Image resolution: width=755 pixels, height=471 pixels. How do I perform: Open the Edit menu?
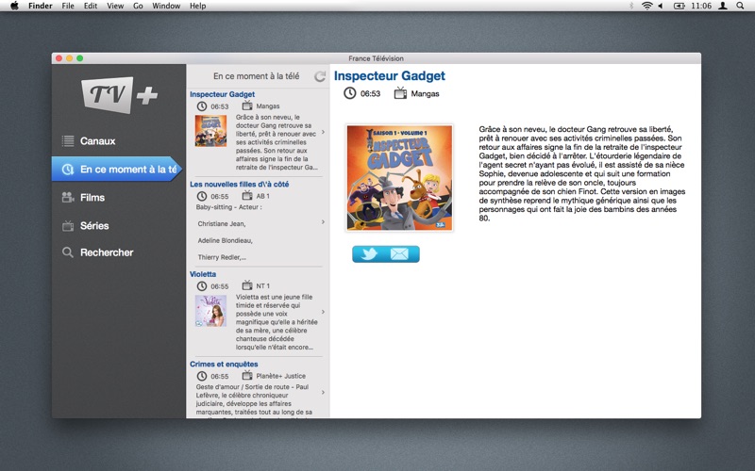[x=91, y=6]
